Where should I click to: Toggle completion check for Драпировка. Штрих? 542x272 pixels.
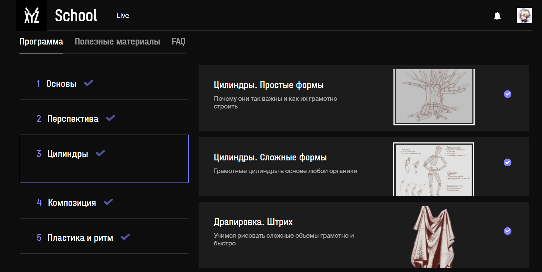click(507, 231)
